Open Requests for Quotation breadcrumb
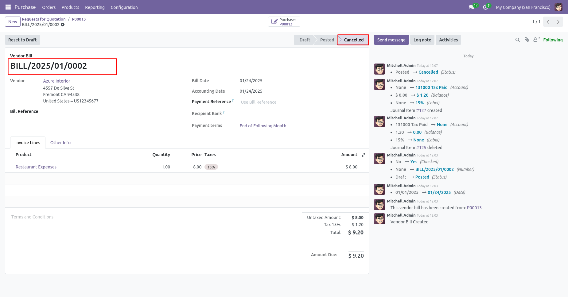 point(44,19)
